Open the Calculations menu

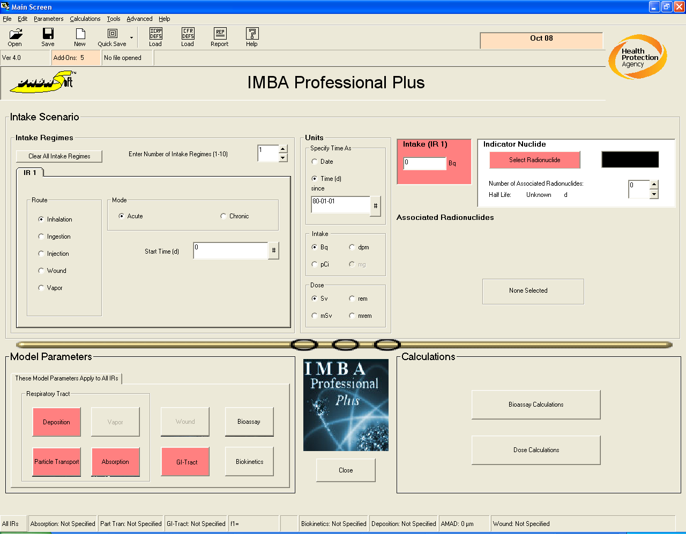[85, 19]
